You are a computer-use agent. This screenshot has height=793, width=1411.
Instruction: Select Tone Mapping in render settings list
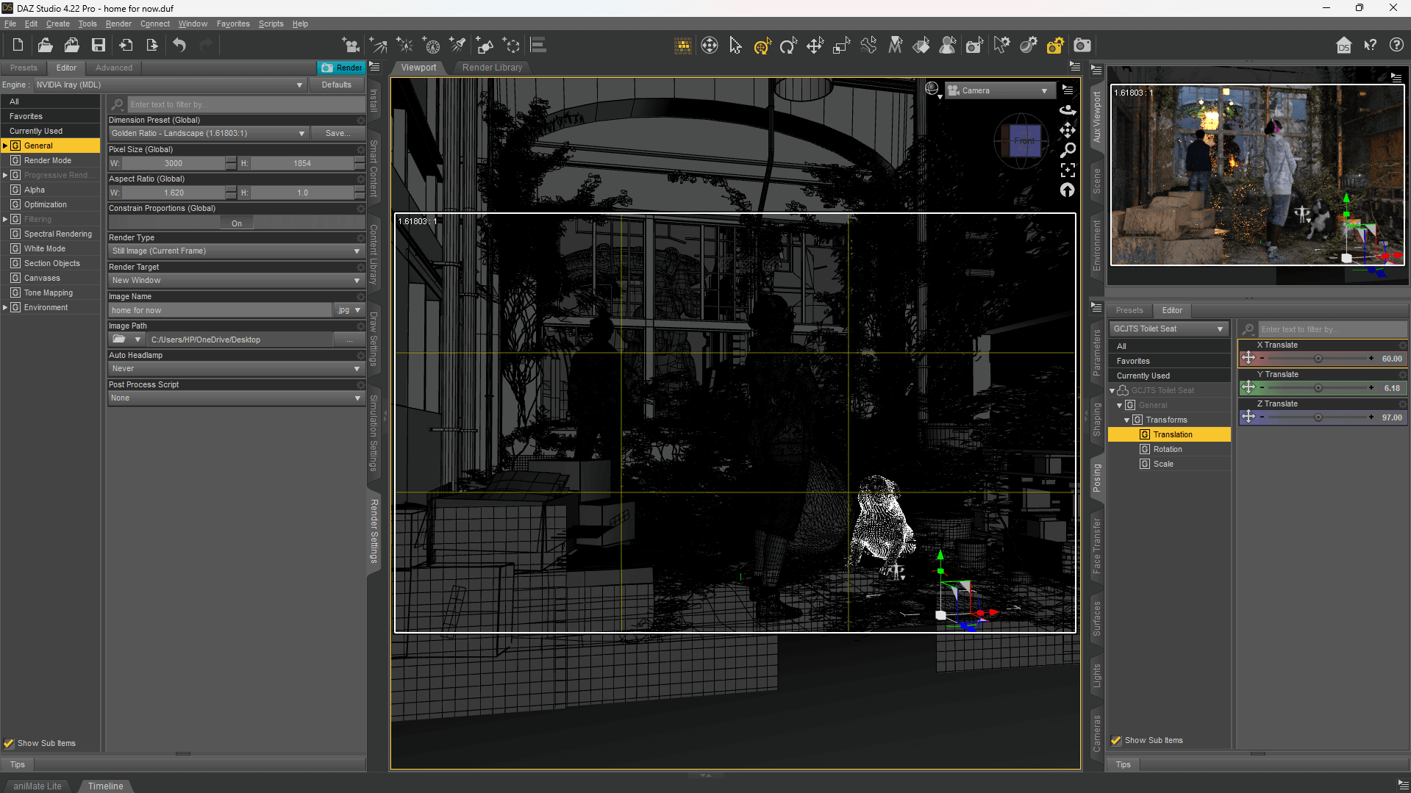49,293
